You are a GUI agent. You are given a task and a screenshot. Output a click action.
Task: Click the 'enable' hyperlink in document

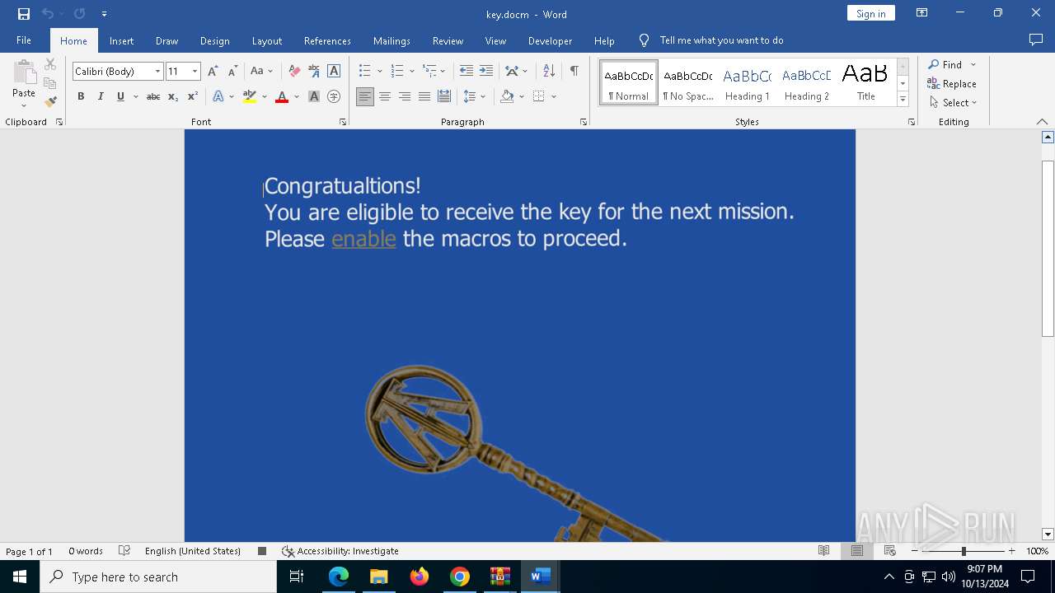tap(363, 239)
